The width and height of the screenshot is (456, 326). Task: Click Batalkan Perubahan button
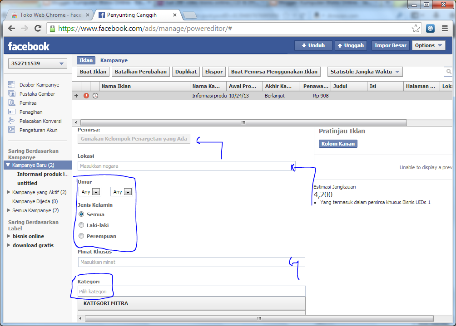tap(141, 72)
